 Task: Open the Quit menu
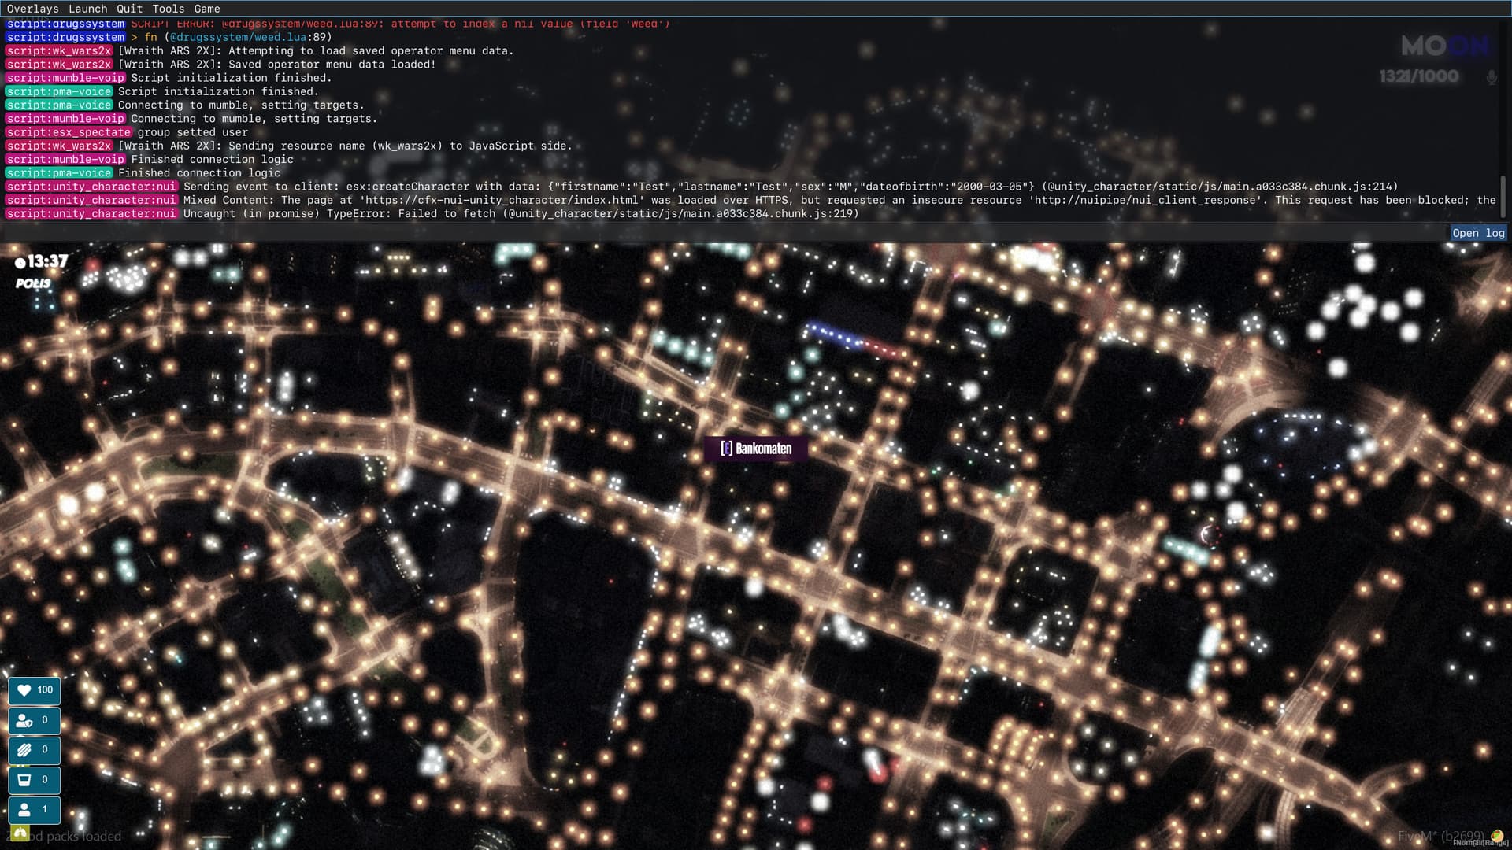pos(129,9)
